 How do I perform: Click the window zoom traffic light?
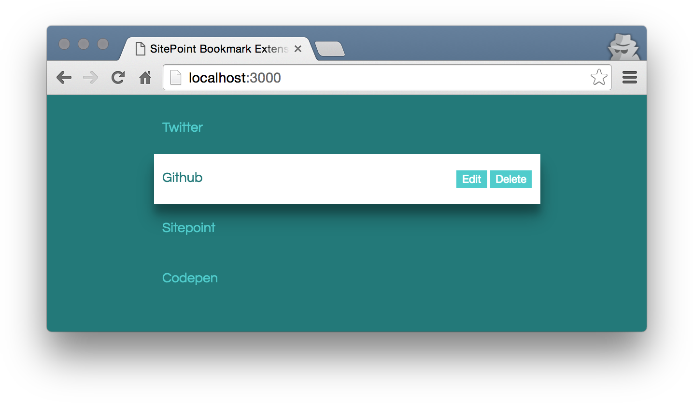[x=103, y=44]
